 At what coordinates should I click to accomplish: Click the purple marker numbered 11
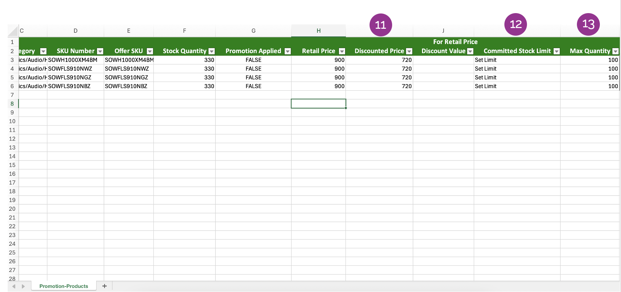coord(380,25)
